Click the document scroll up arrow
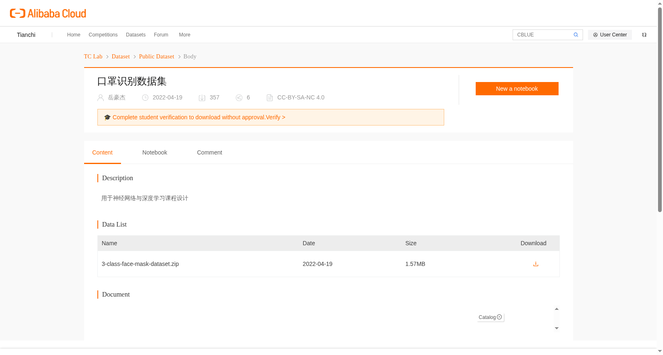663x355 pixels. [x=557, y=309]
